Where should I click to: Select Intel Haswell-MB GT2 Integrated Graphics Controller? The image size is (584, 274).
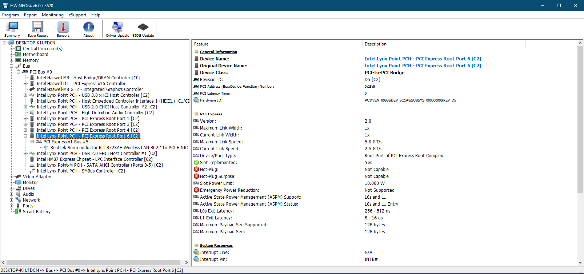tap(90, 90)
